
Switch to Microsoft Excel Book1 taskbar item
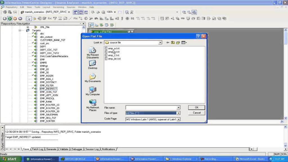click(250, 159)
